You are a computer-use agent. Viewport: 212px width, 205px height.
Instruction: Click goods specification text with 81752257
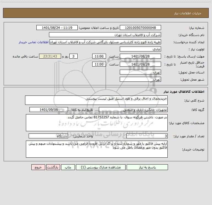(x=97, y=123)
